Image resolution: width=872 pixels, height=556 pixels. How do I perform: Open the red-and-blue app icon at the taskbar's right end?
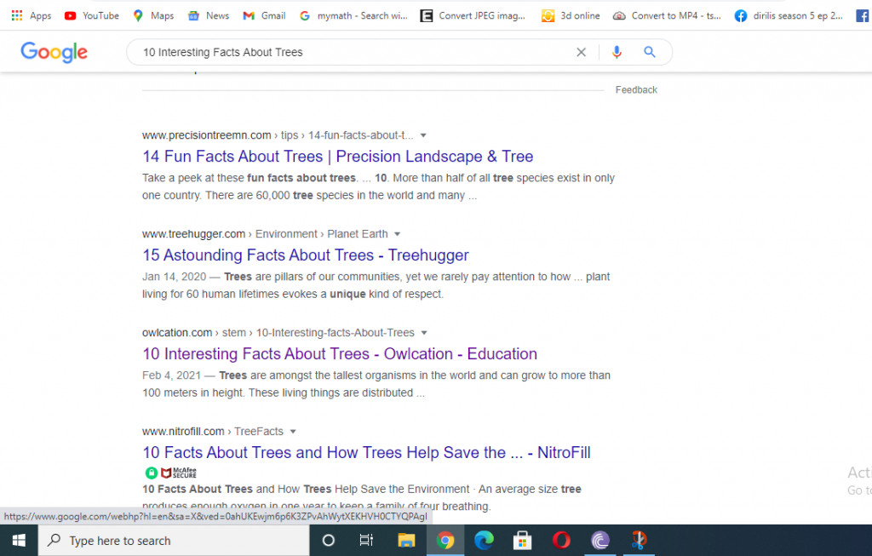[x=639, y=541]
